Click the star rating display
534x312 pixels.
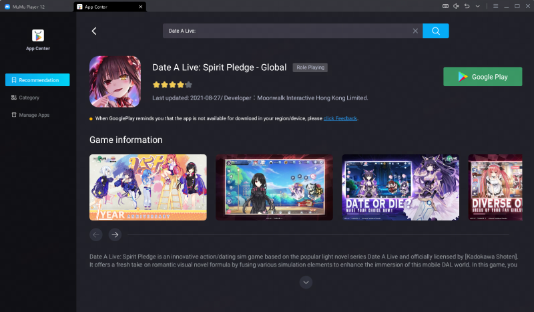click(x=172, y=85)
